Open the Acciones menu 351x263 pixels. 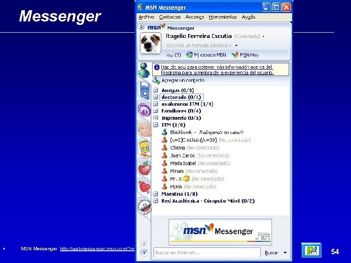(x=195, y=17)
